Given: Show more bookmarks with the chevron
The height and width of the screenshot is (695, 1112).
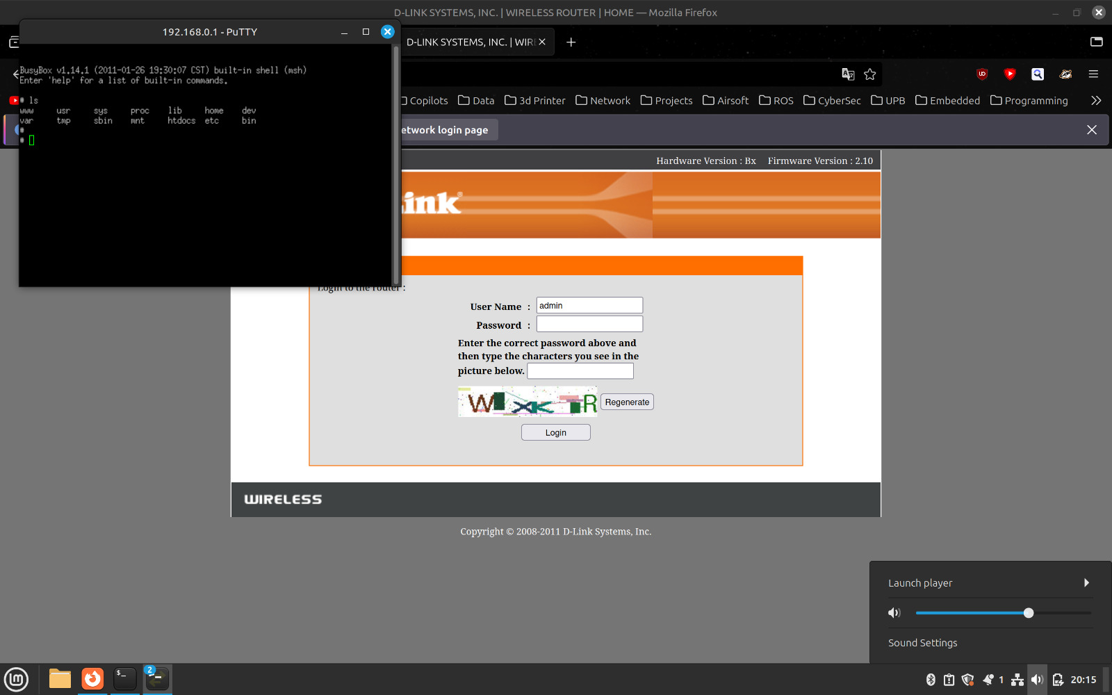Looking at the screenshot, I should (x=1096, y=101).
